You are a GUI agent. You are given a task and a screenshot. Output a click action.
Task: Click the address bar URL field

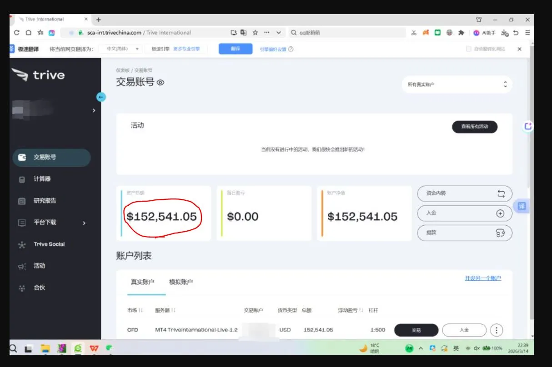146,33
